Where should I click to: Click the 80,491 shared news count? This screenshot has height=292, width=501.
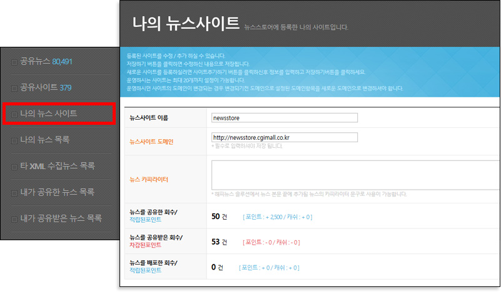[x=62, y=62]
